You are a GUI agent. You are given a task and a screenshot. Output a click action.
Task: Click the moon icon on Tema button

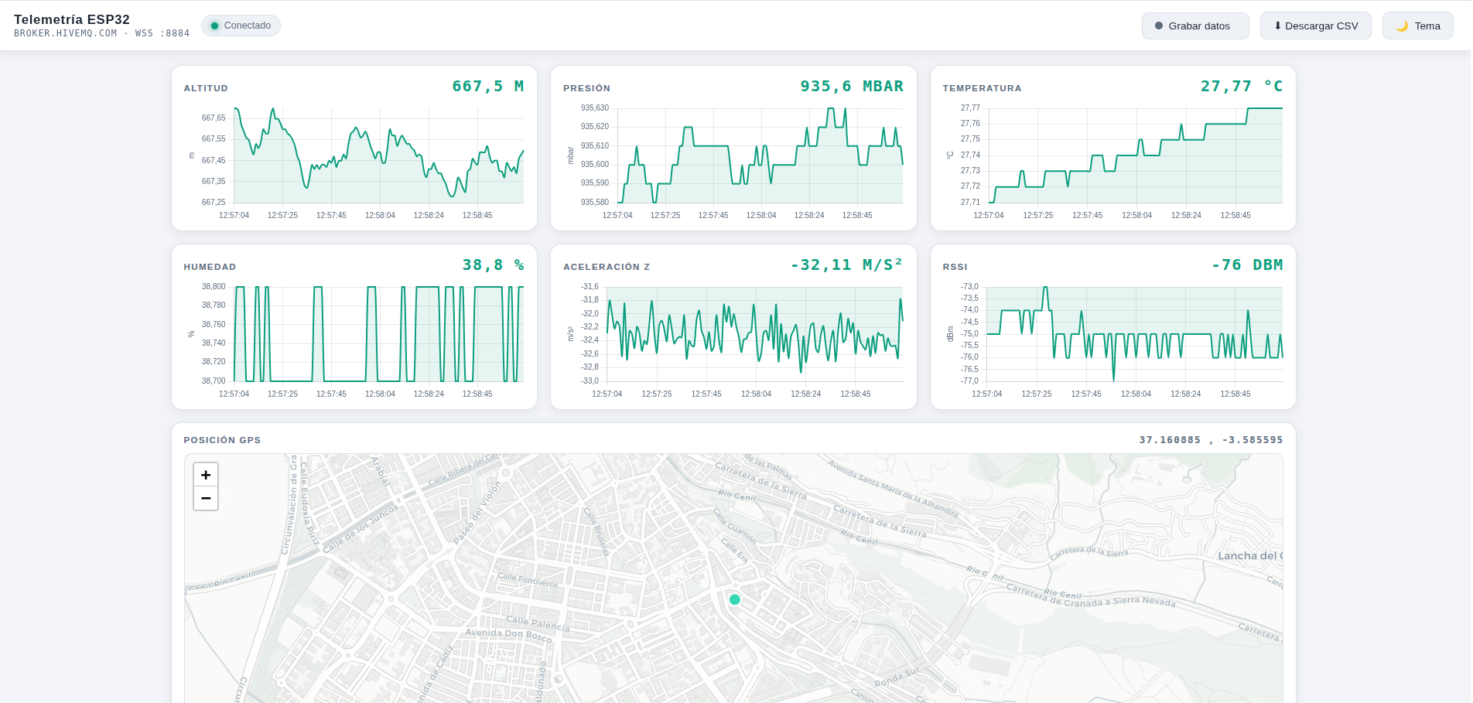(1402, 26)
